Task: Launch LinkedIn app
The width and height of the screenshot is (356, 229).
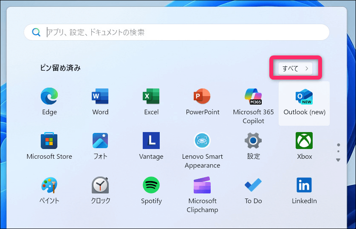Action: pos(304,185)
